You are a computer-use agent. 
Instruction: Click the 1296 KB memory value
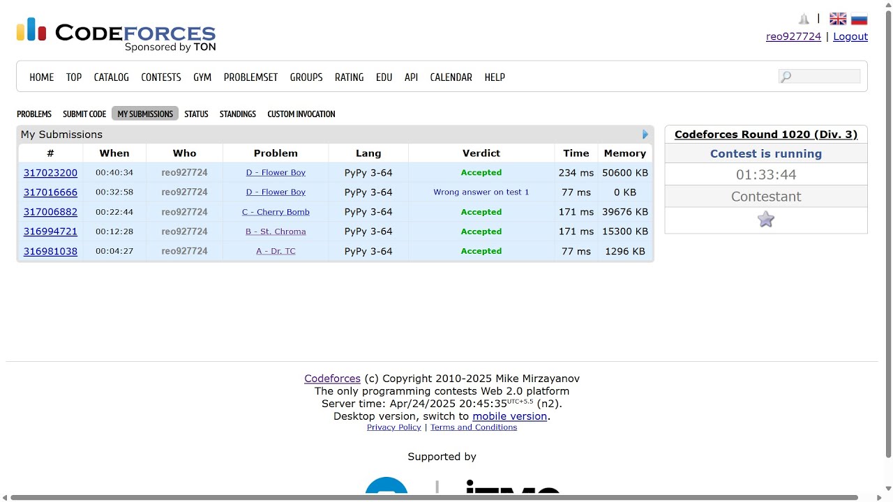click(625, 251)
